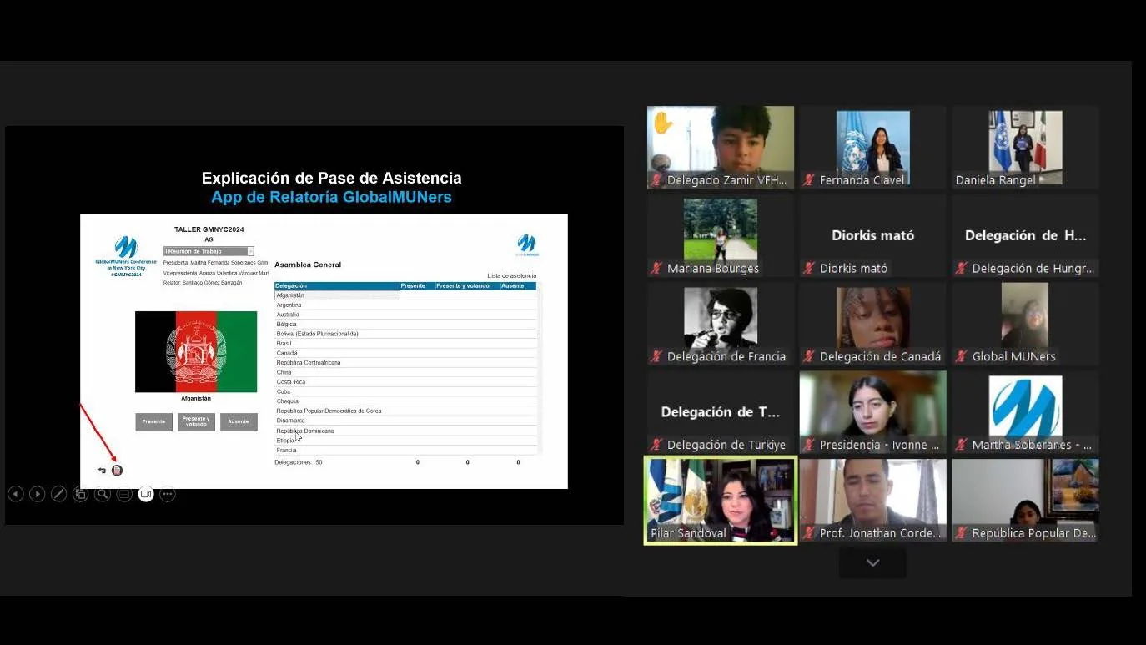Screen dimensions: 1146x645
Task: Expand more participants with down chevron
Action: point(872,563)
